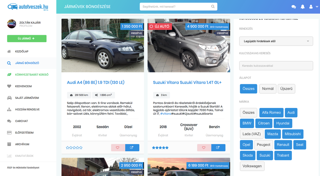320x176 pixels.
Task: Open the user account icon menu
Action: [312, 7]
